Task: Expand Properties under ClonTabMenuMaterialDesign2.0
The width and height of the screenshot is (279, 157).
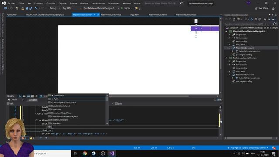Action: (x=230, y=34)
